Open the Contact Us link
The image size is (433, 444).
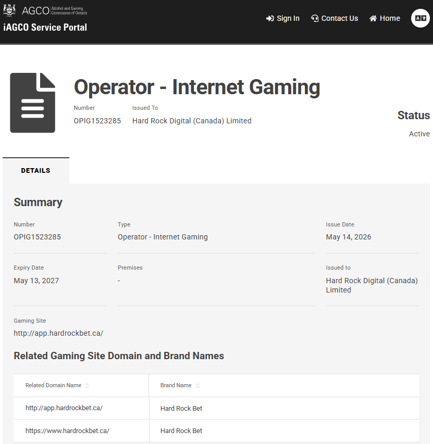coord(335,18)
